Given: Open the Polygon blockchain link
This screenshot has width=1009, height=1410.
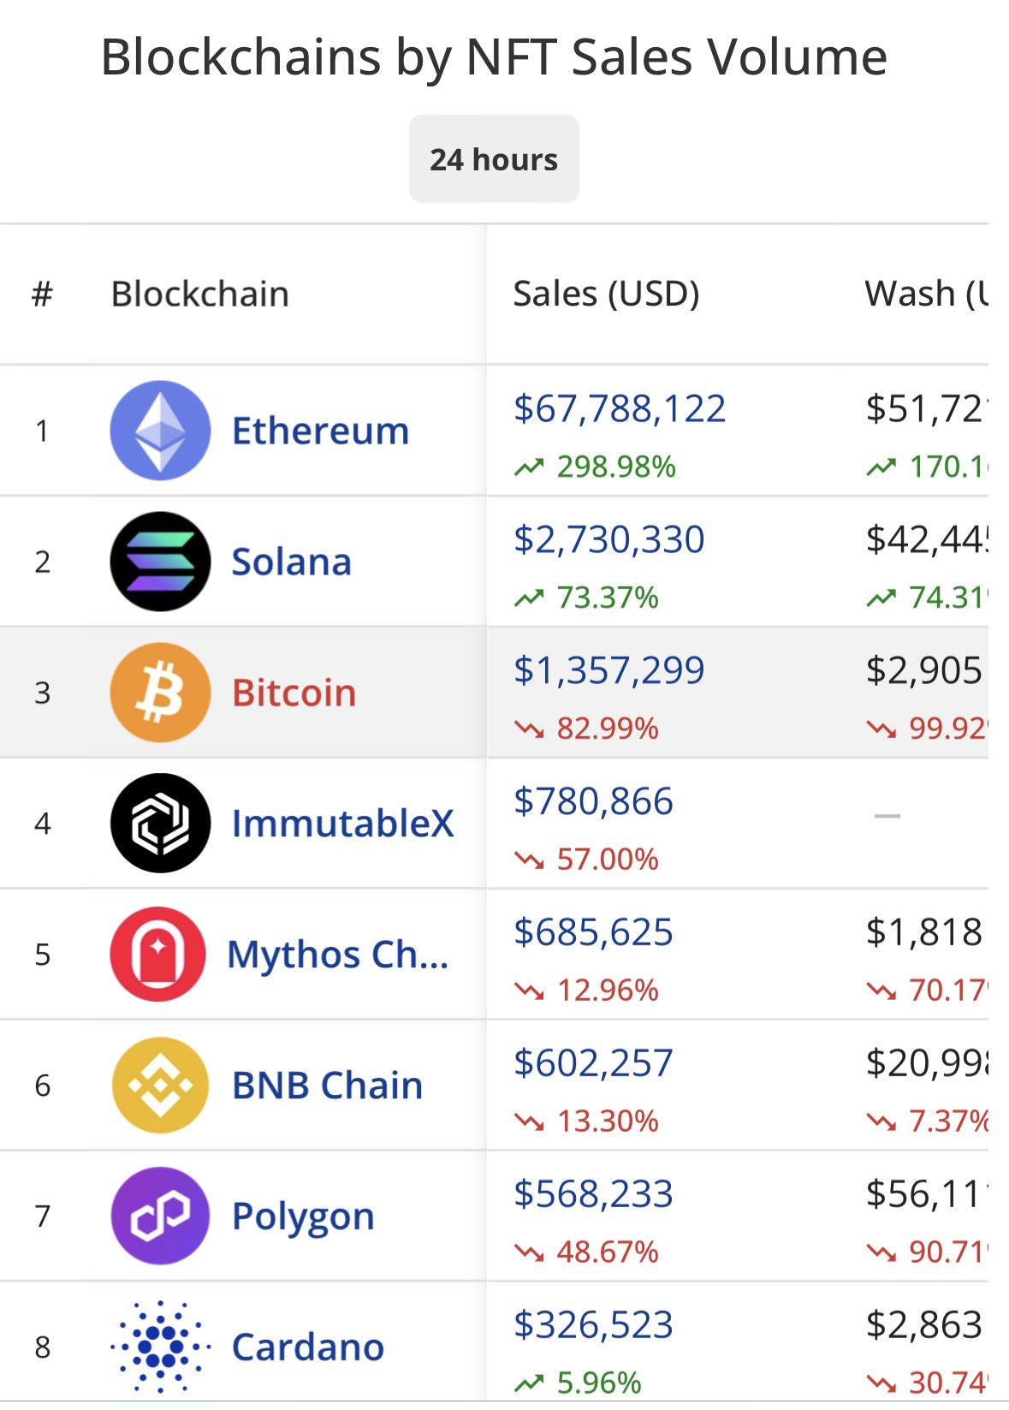Looking at the screenshot, I should tap(303, 1216).
